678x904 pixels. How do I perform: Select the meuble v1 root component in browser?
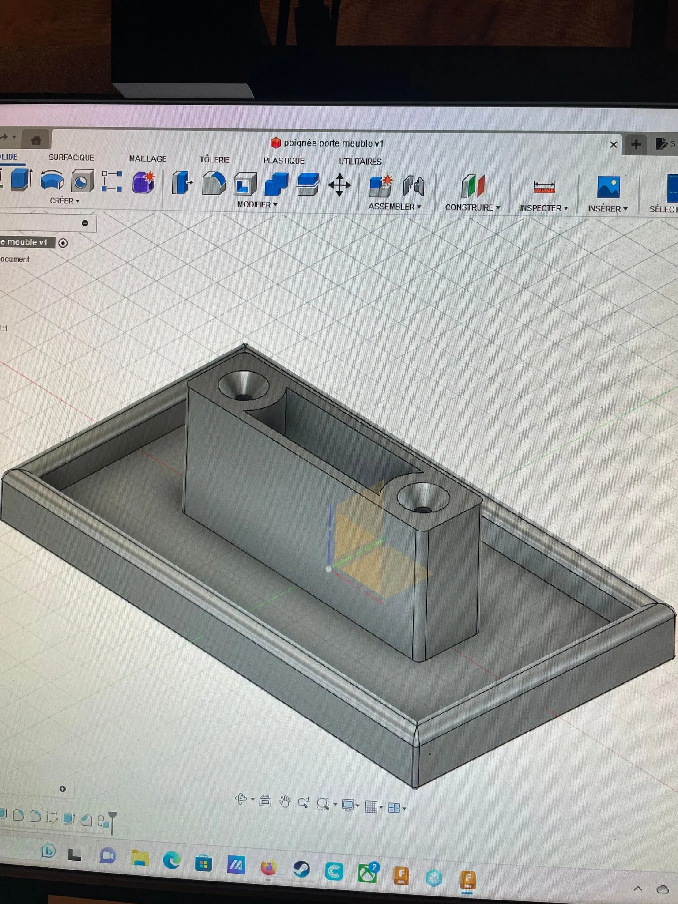click(x=27, y=242)
